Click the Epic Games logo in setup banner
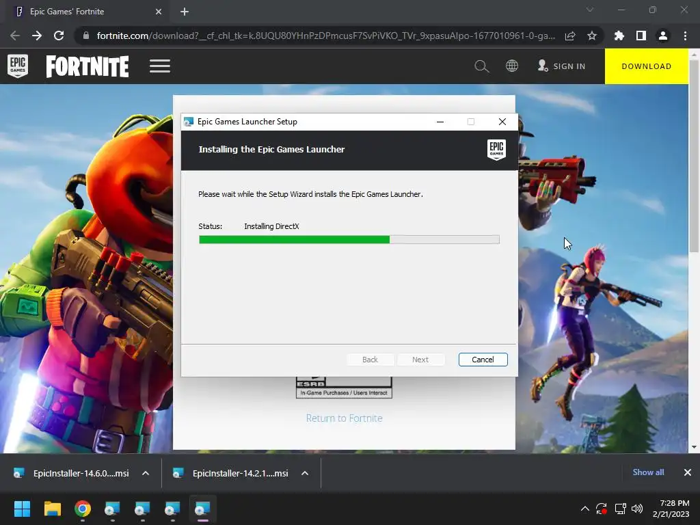700x525 pixels. (x=496, y=150)
